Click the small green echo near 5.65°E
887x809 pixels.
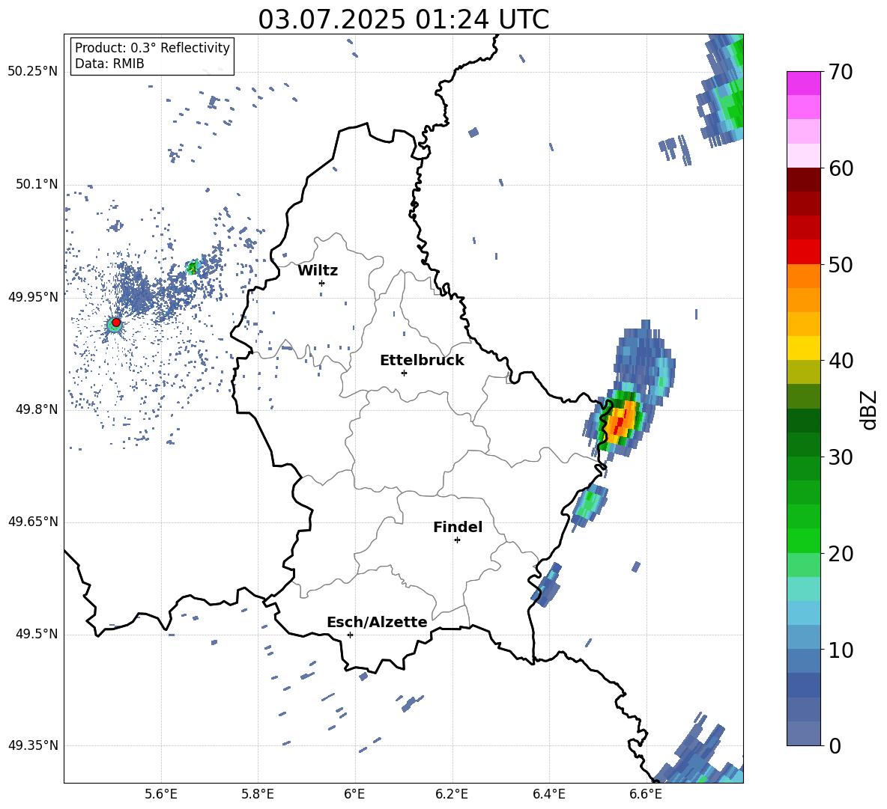(193, 267)
